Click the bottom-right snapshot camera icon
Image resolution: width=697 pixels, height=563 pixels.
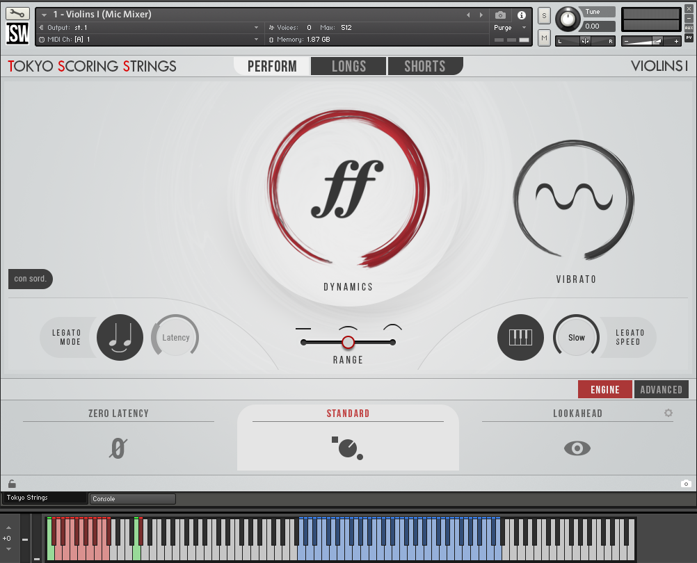[x=686, y=484]
